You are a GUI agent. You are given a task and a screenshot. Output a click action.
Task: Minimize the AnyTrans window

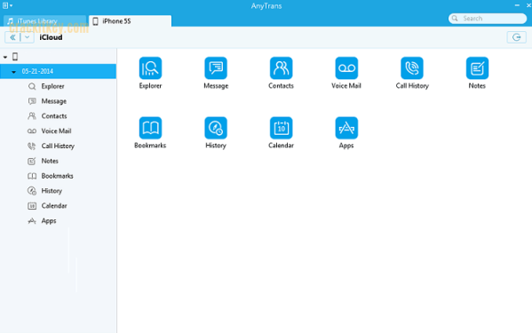tap(517, 5)
